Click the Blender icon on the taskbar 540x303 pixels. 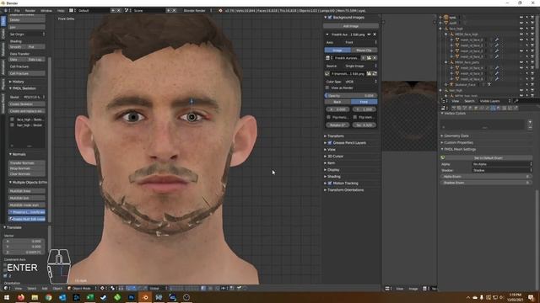pos(145,297)
